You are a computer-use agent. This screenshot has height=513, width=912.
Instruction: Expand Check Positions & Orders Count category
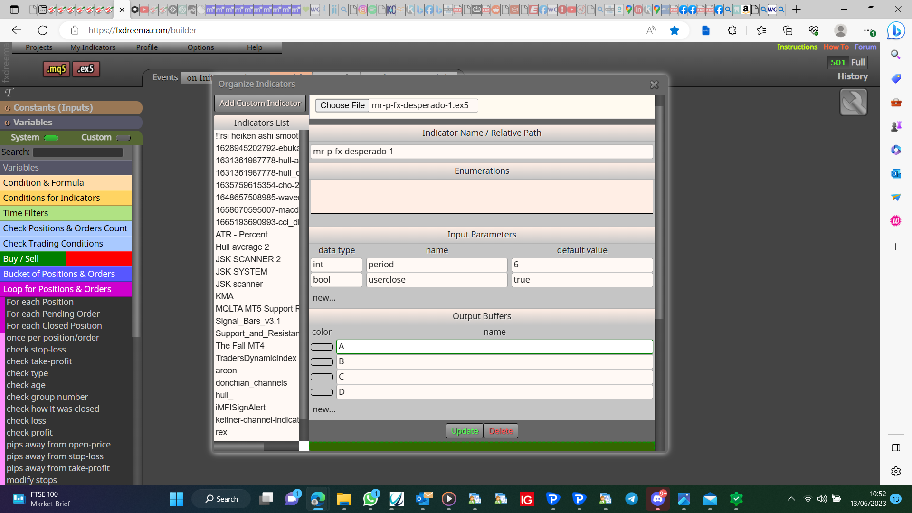(66, 228)
